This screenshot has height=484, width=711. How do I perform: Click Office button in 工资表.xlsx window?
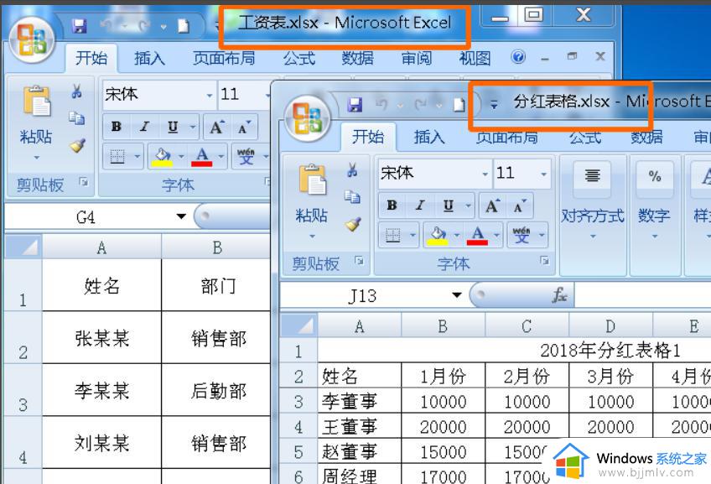click(x=31, y=40)
